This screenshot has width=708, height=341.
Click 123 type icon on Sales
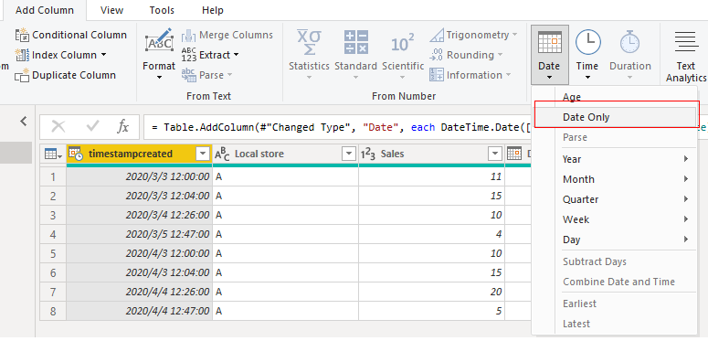(368, 155)
